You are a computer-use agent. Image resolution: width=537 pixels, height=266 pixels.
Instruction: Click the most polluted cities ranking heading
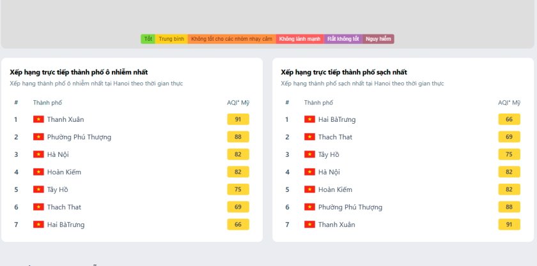point(79,72)
